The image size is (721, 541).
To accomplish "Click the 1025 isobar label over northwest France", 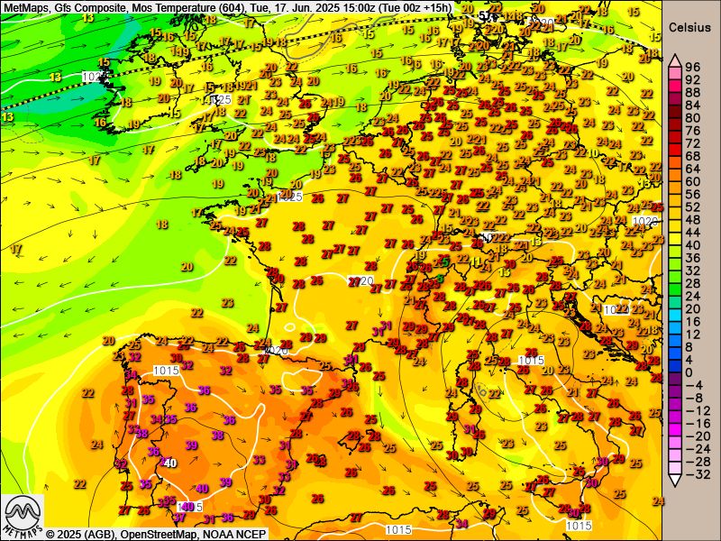I will (x=289, y=197).
